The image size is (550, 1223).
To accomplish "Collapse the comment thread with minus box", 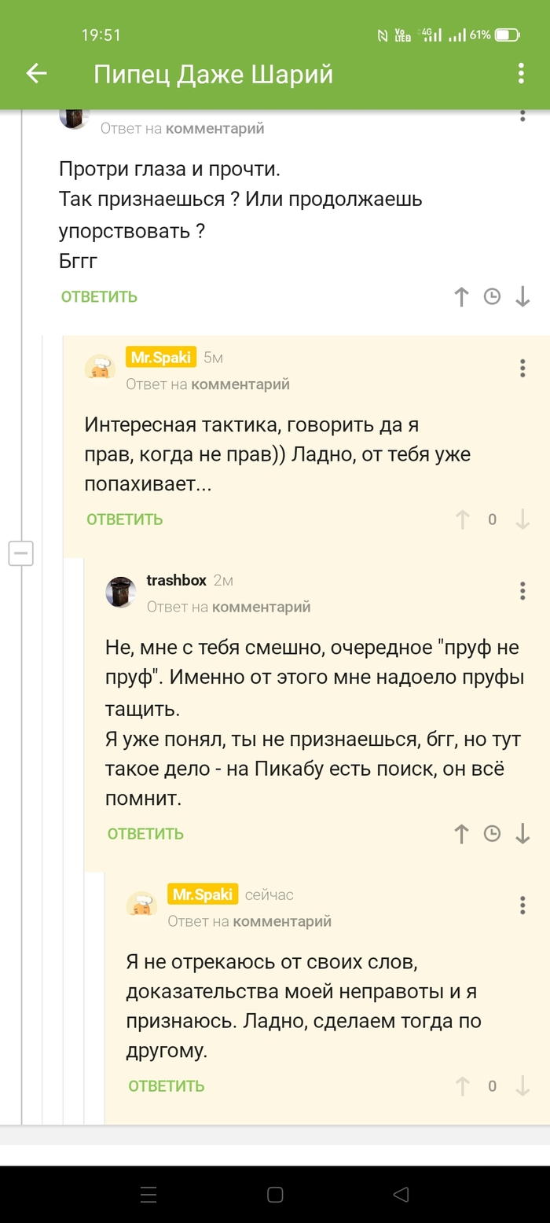I will point(20,553).
